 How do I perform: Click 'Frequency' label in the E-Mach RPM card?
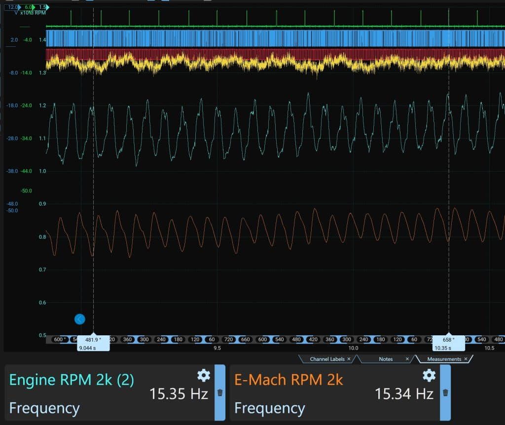tap(270, 408)
